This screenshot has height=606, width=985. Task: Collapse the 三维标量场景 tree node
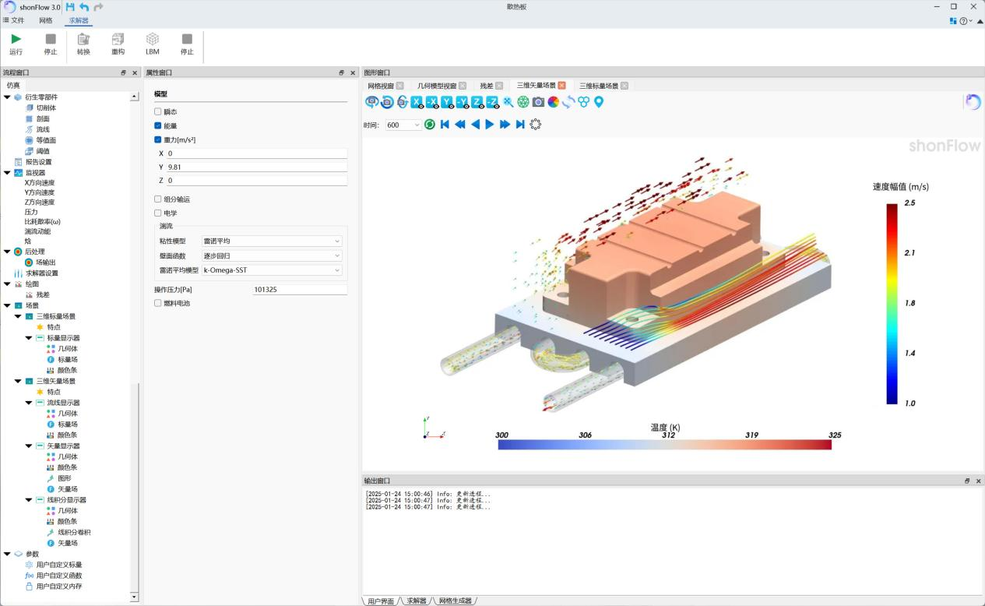pos(19,316)
